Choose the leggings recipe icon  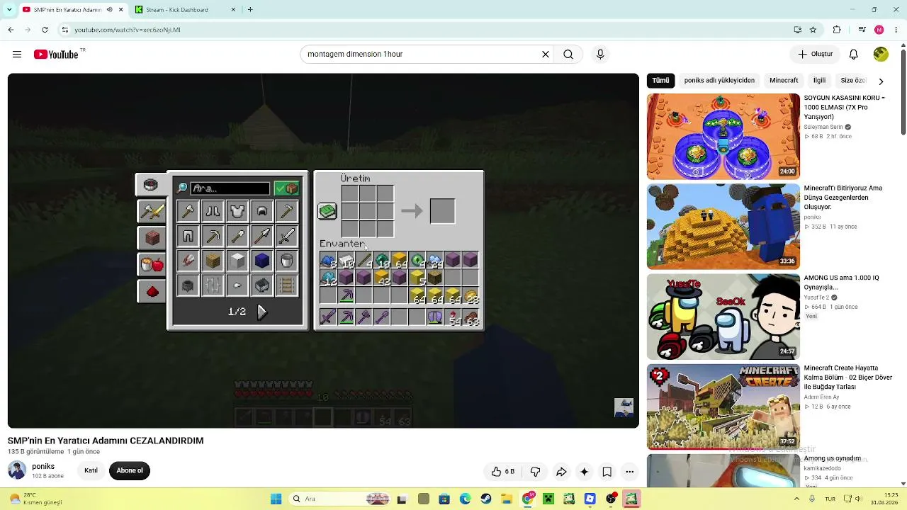[x=188, y=236]
